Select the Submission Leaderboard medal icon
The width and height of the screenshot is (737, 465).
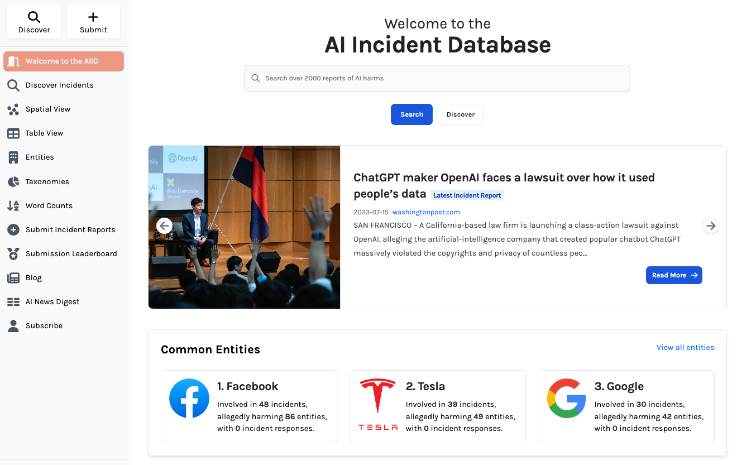tap(13, 253)
